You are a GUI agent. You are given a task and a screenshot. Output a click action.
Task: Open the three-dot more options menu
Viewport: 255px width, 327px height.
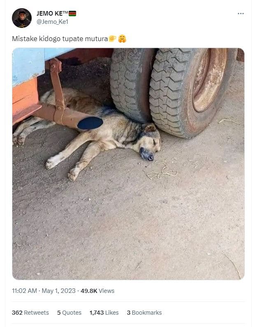[x=241, y=14]
